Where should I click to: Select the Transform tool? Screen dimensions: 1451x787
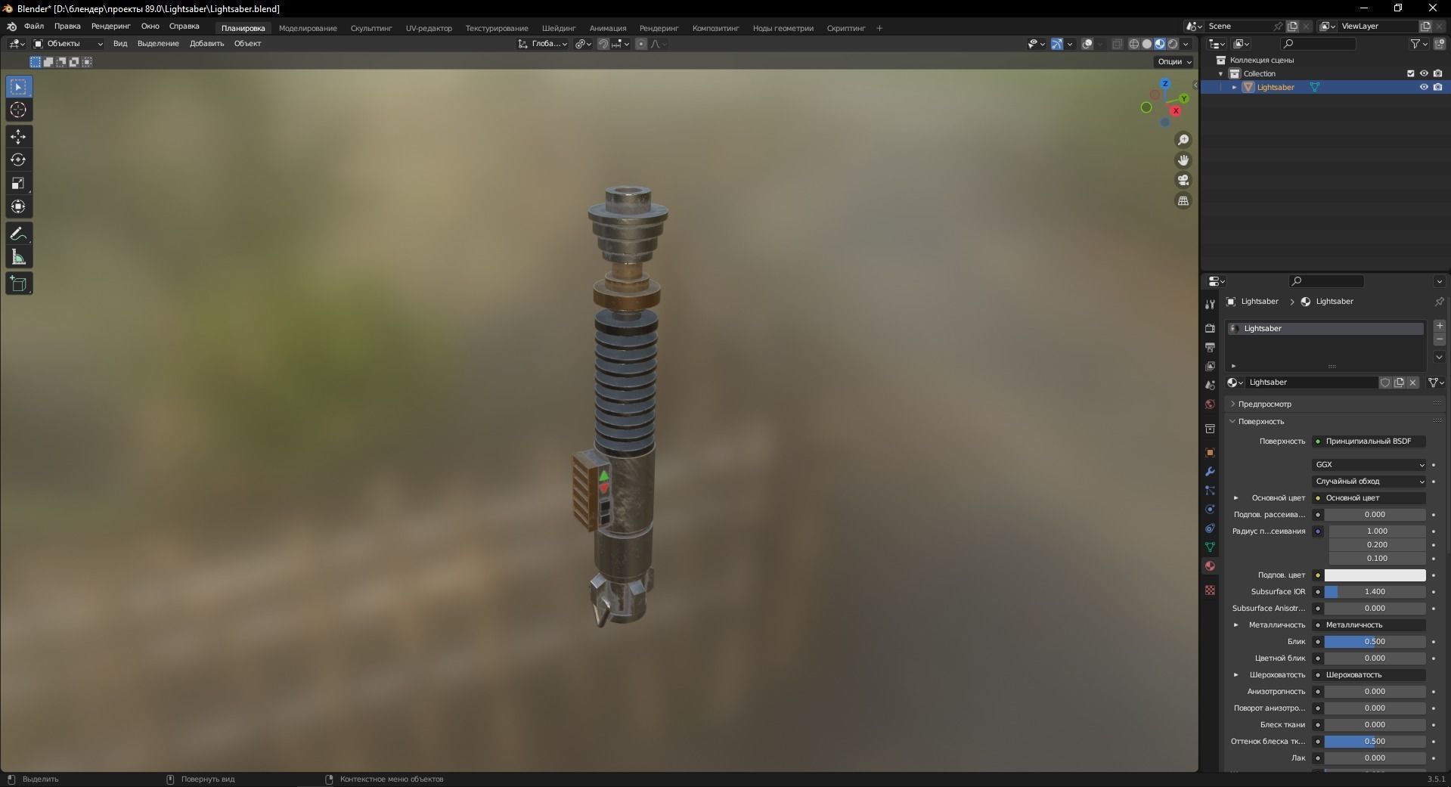18,206
